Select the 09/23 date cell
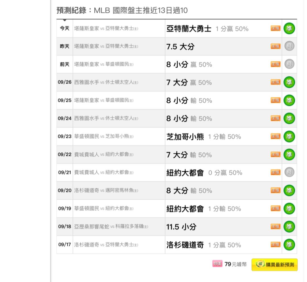The image size is (307, 282). (65, 136)
